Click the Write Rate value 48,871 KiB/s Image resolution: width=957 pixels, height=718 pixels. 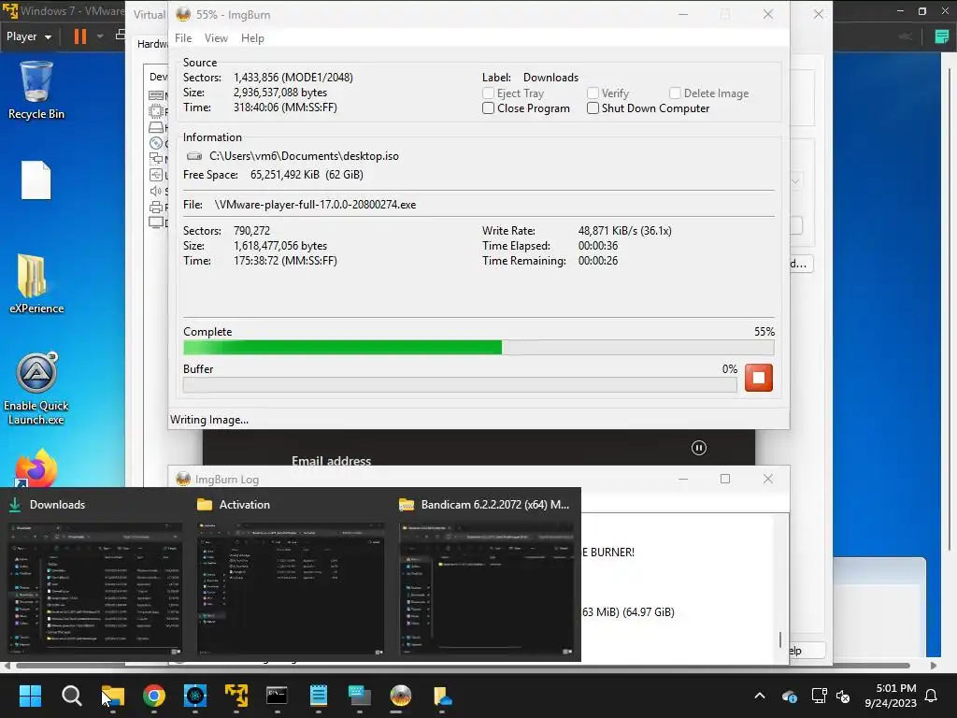[625, 231]
